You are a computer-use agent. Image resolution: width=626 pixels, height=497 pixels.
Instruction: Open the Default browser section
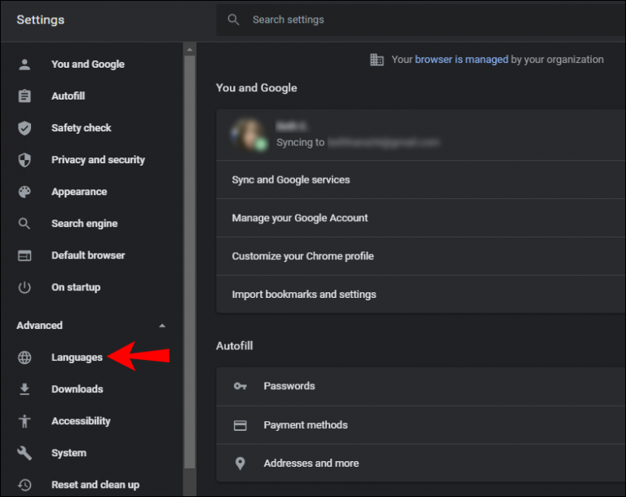pos(88,255)
